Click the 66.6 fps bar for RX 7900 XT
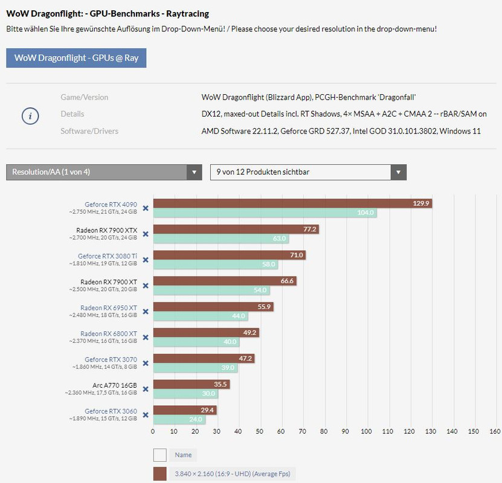This screenshot has width=502, height=483. tap(225, 281)
